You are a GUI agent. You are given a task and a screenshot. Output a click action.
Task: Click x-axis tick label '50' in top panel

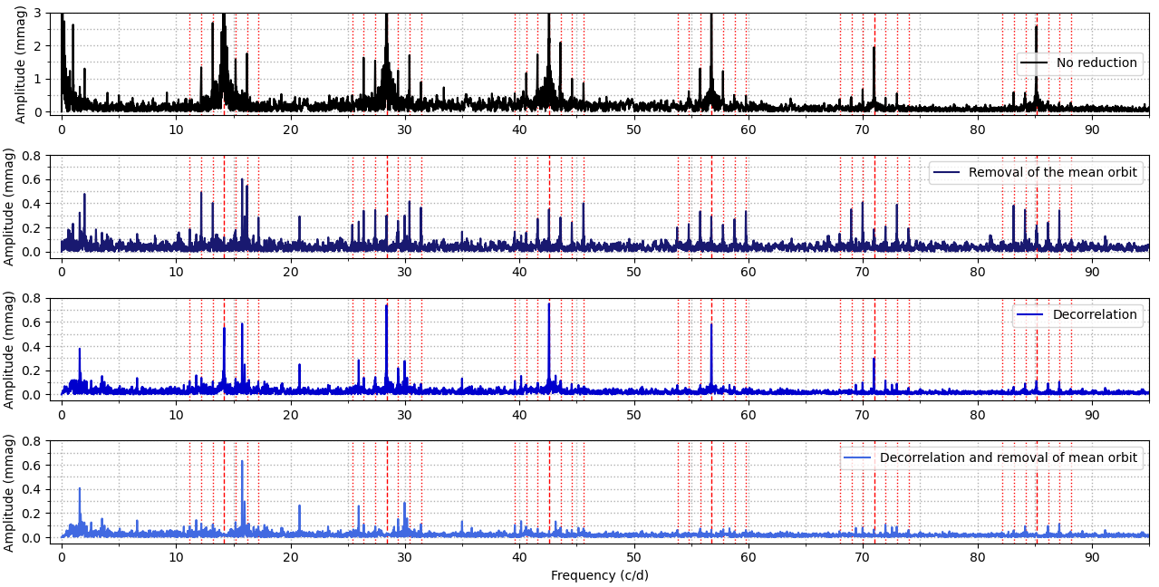click(x=633, y=130)
